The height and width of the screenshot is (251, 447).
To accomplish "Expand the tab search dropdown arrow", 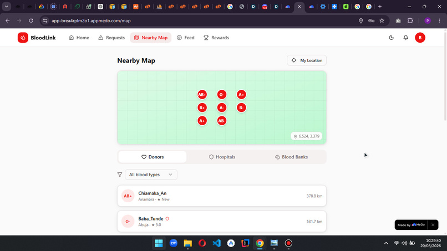I will (6, 7).
